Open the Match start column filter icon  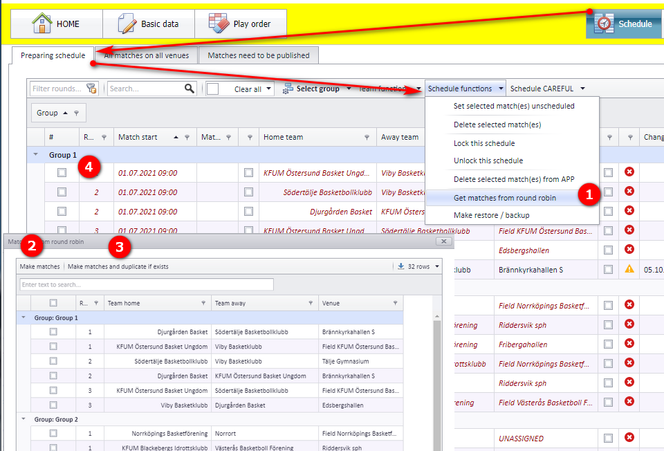coord(187,137)
